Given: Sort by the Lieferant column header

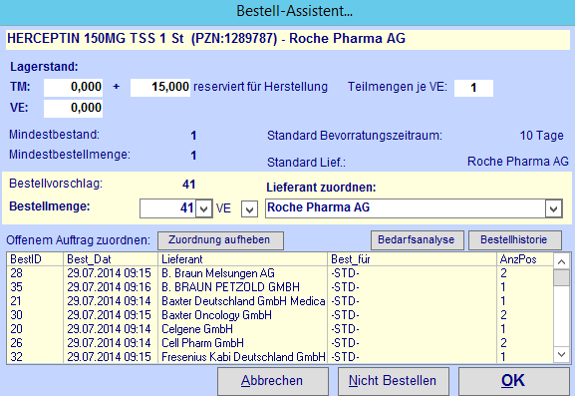Looking at the screenshot, I should [x=243, y=259].
